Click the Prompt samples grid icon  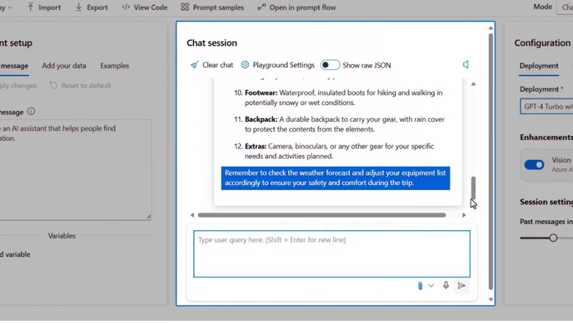coord(185,7)
